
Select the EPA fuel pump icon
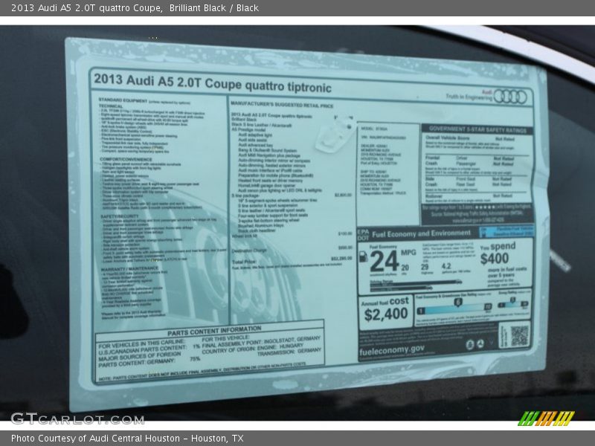coord(363,256)
